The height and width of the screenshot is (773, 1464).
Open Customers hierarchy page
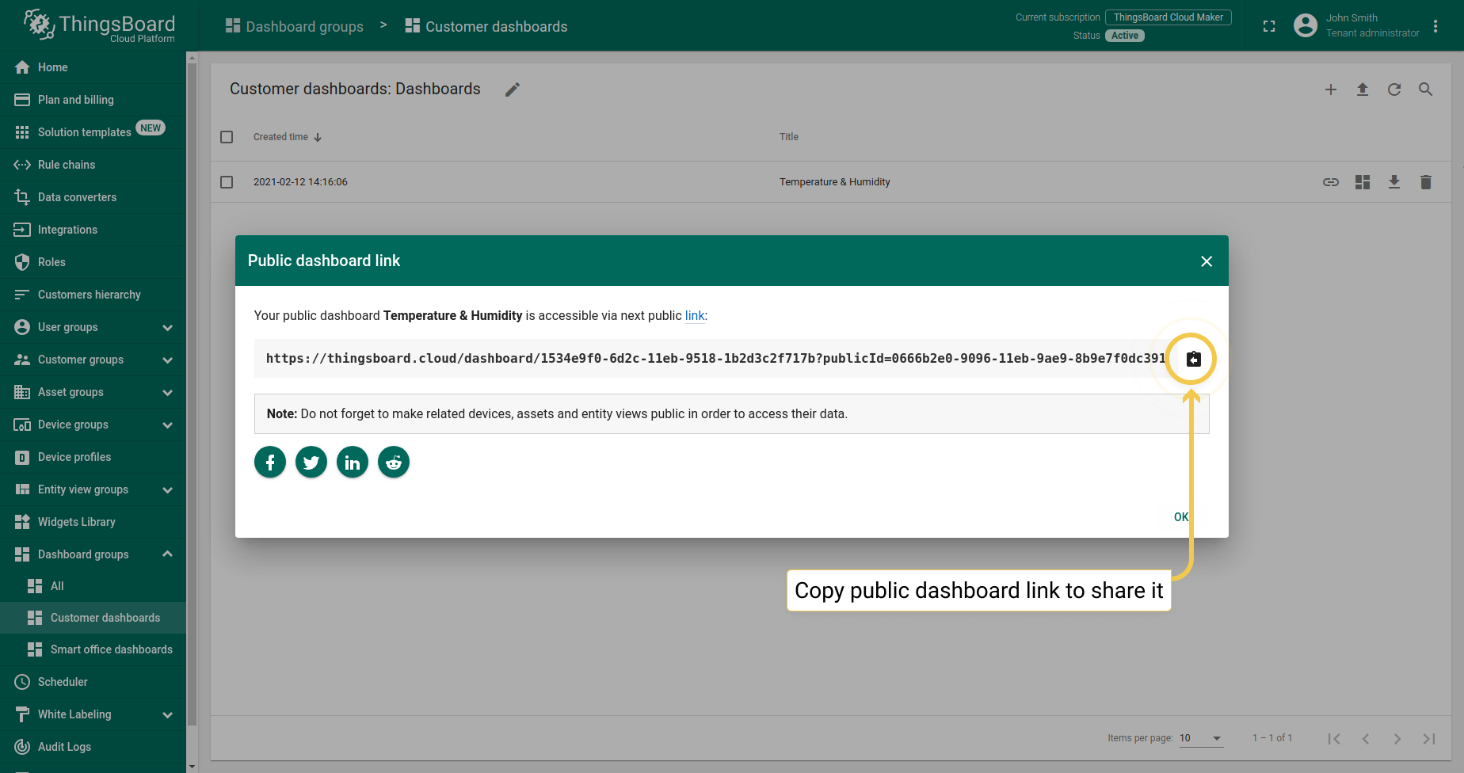pyautogui.click(x=93, y=295)
